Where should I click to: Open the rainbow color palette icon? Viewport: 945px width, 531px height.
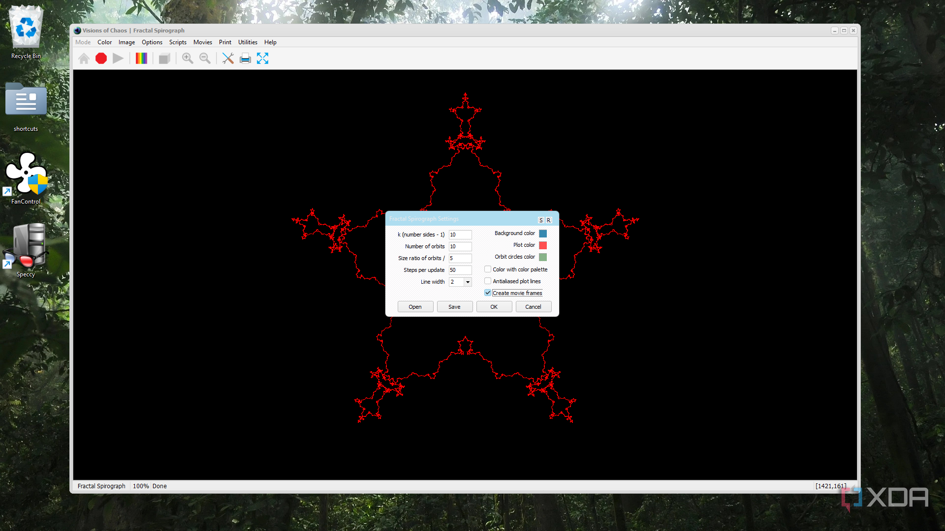coord(141,59)
